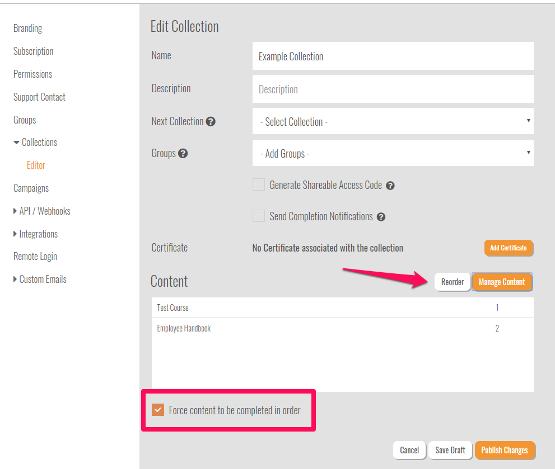This screenshot has width=555, height=469.
Task: Click the Reorder button
Action: pos(452,282)
